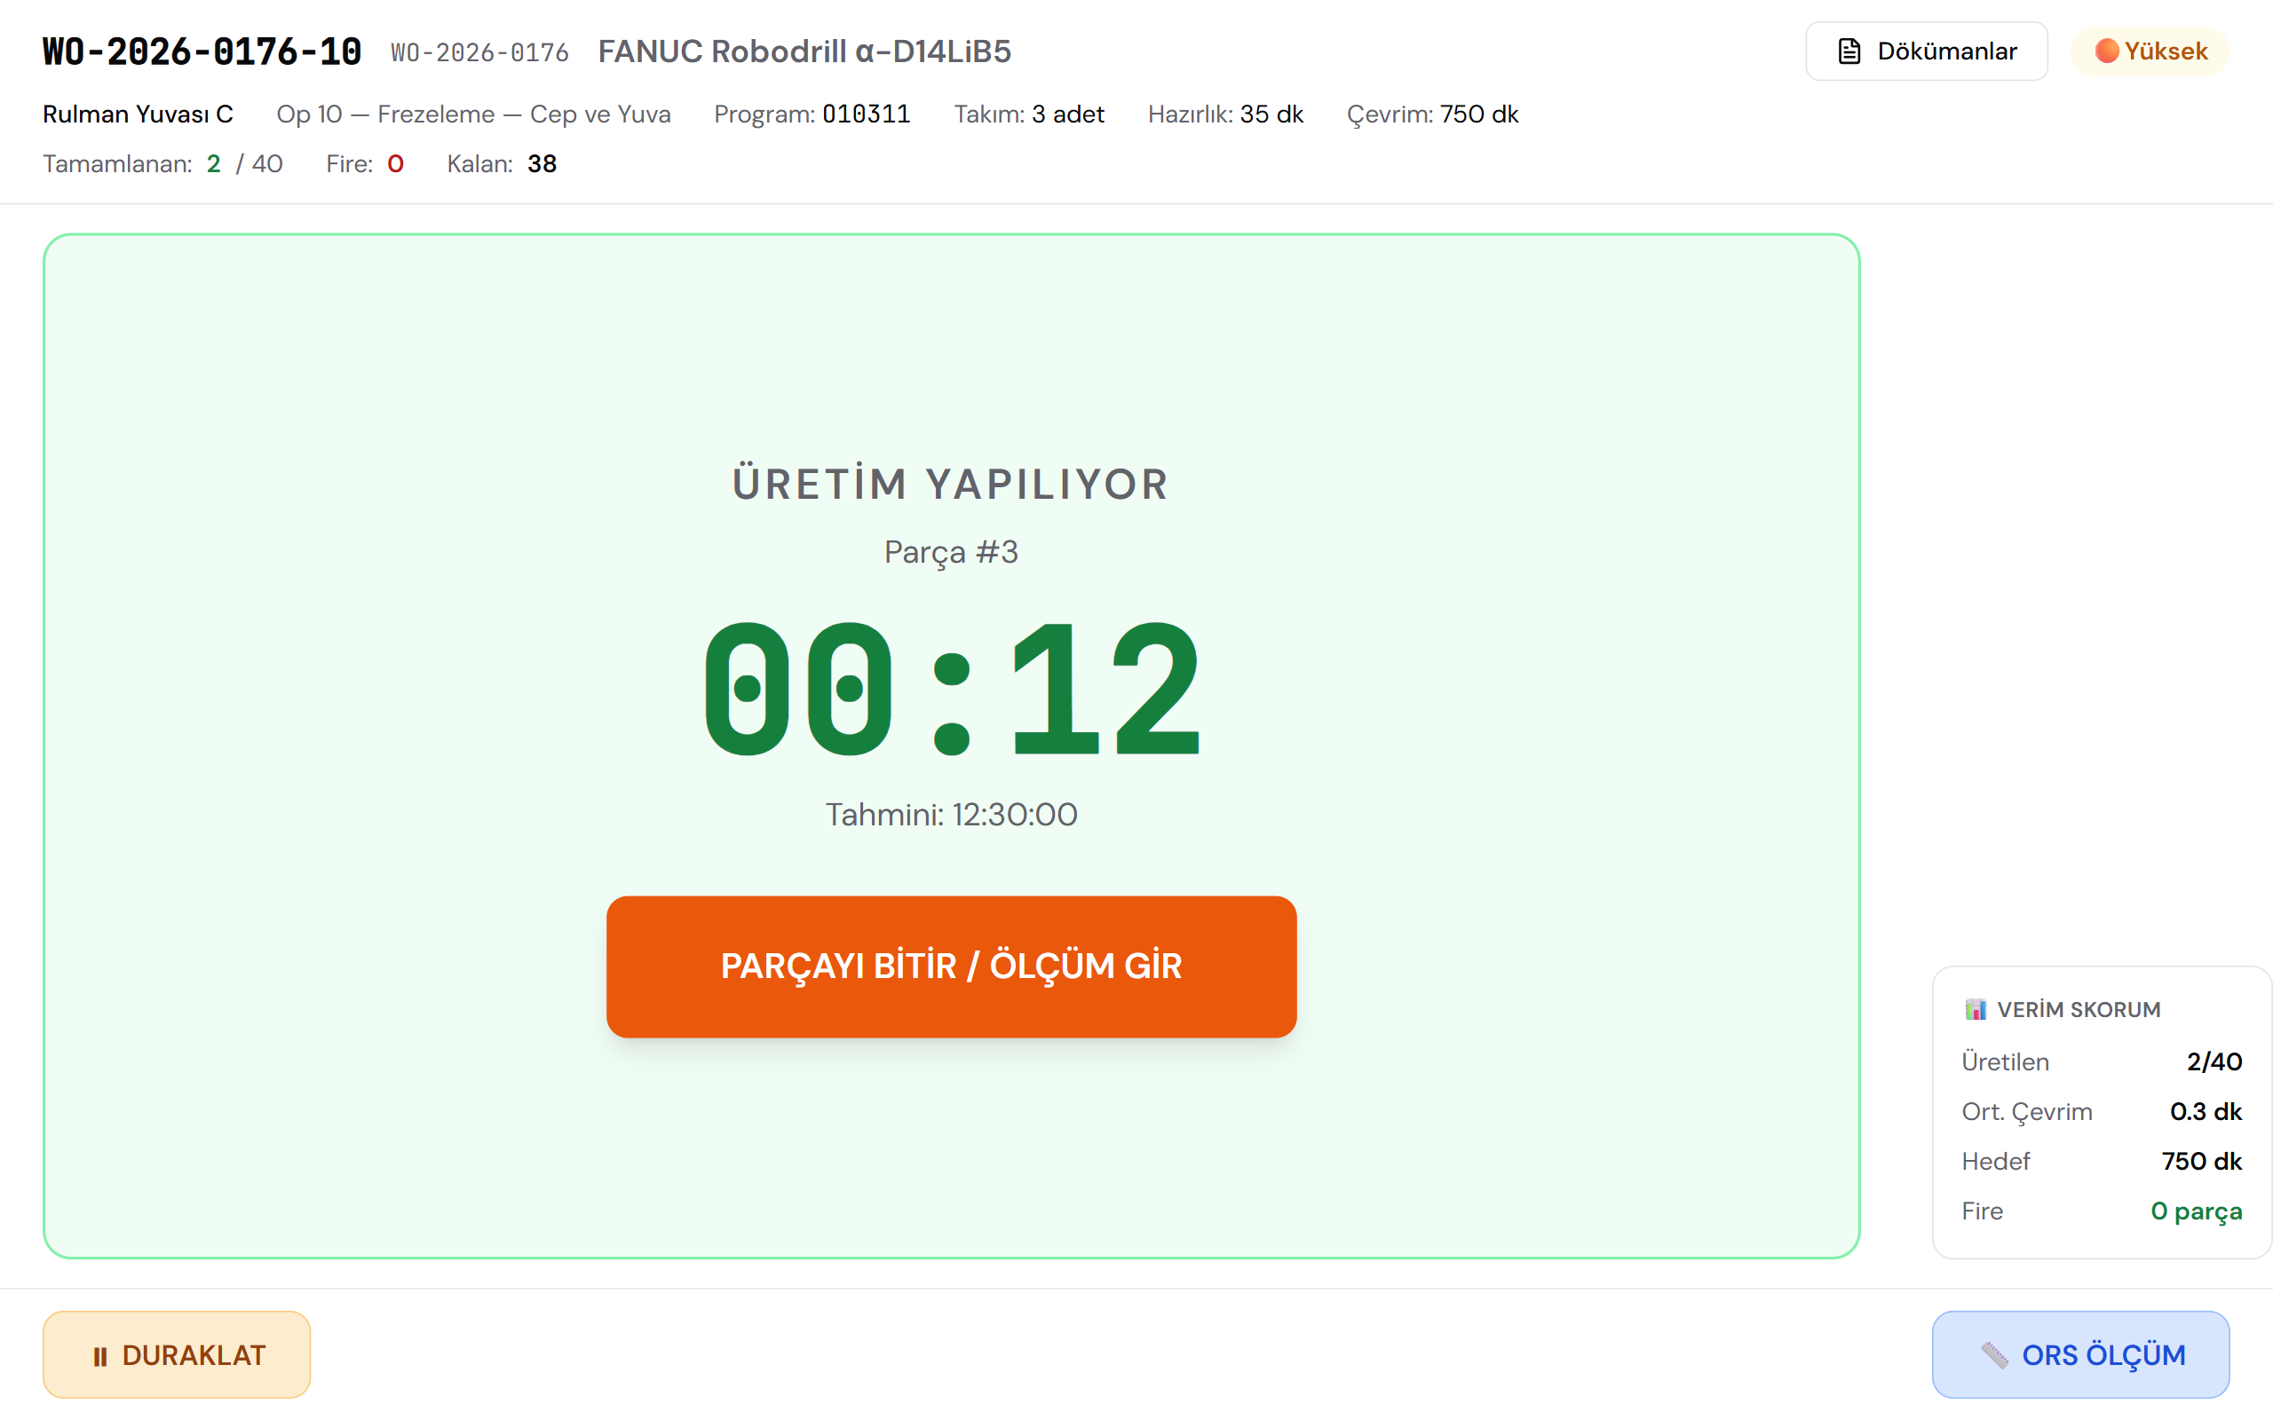Click the document icon in Dökümanlar
2273x1420 pixels.
(x=1849, y=51)
